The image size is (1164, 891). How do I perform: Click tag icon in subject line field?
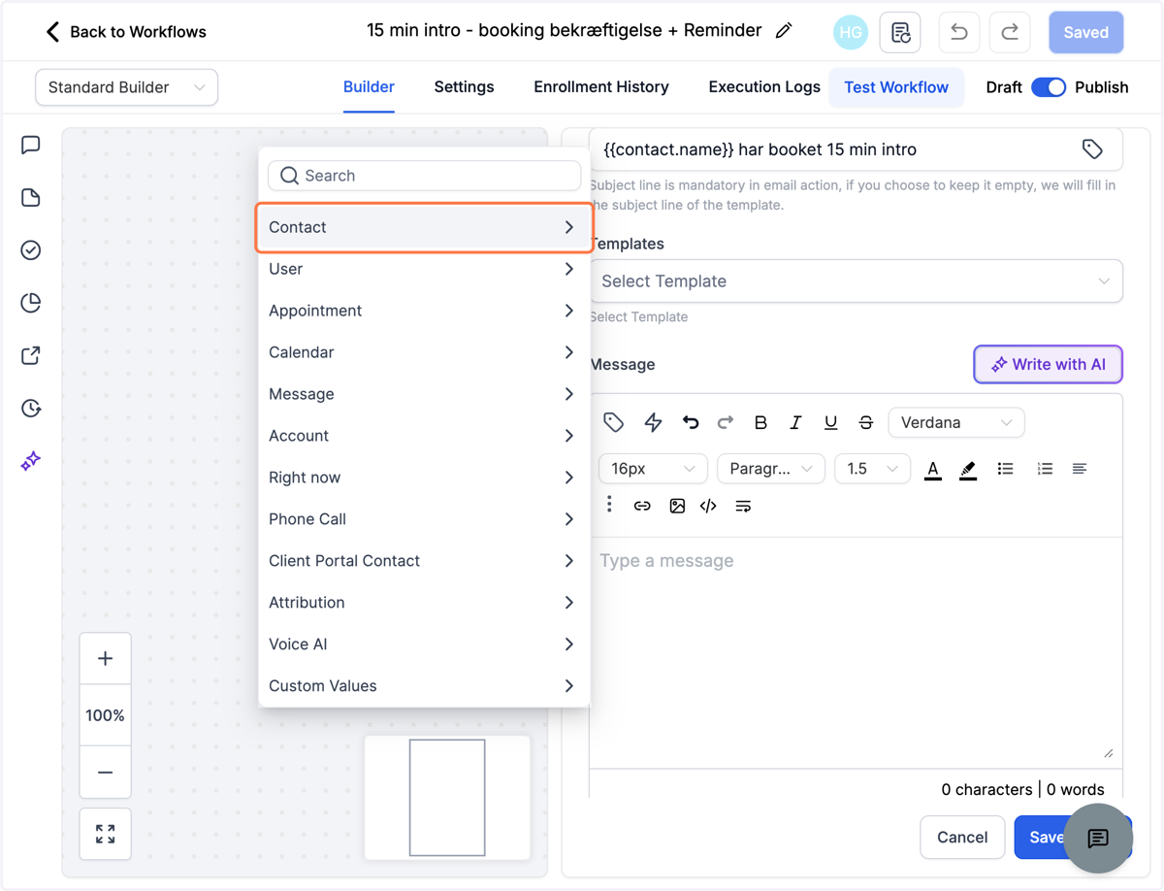(x=1092, y=149)
